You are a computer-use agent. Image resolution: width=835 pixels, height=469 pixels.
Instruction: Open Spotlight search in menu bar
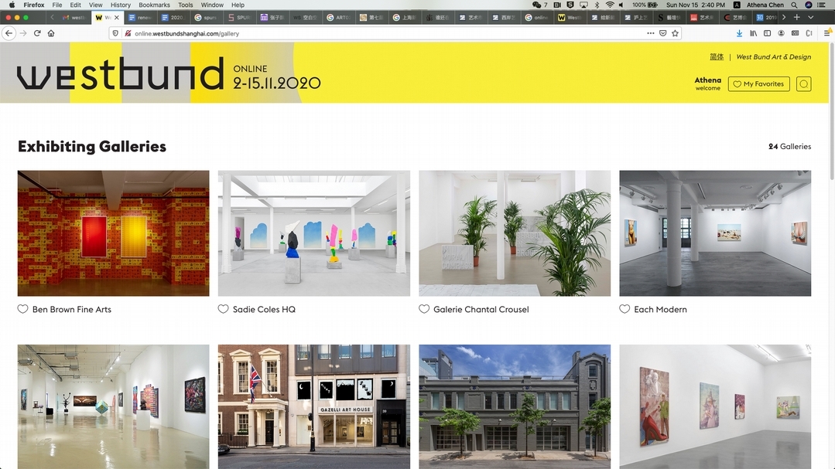tap(794, 5)
